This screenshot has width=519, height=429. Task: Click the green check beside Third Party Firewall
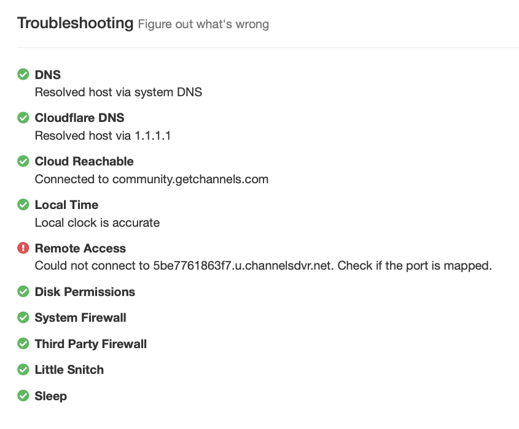(23, 344)
